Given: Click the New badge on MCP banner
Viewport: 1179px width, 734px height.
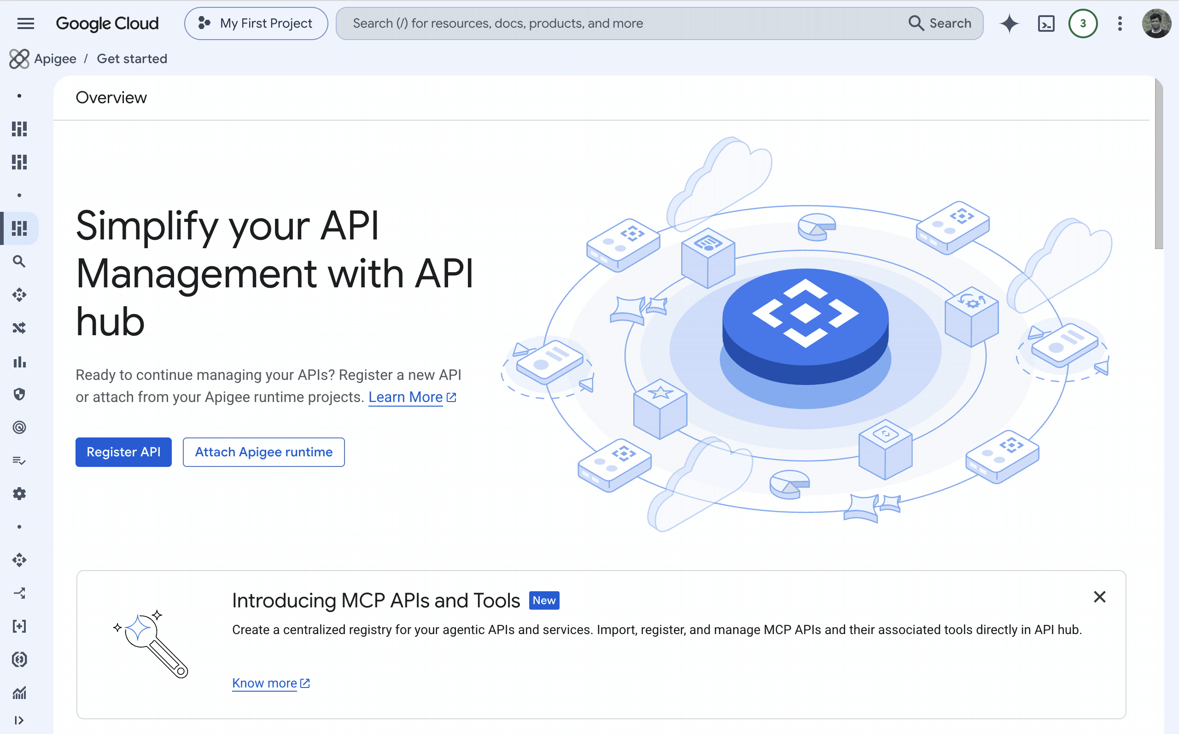Looking at the screenshot, I should tap(544, 600).
